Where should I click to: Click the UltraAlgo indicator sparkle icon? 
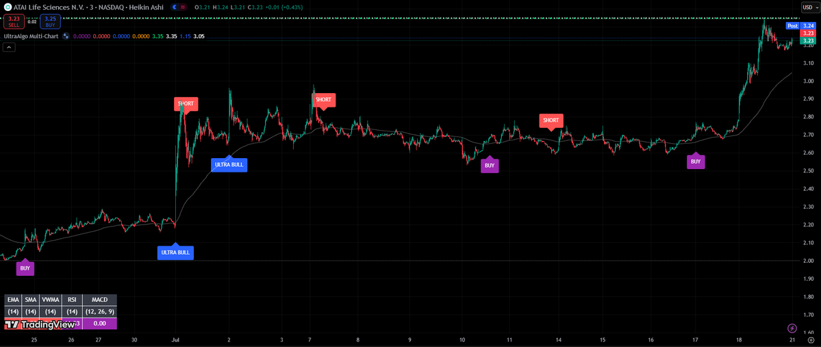66,37
